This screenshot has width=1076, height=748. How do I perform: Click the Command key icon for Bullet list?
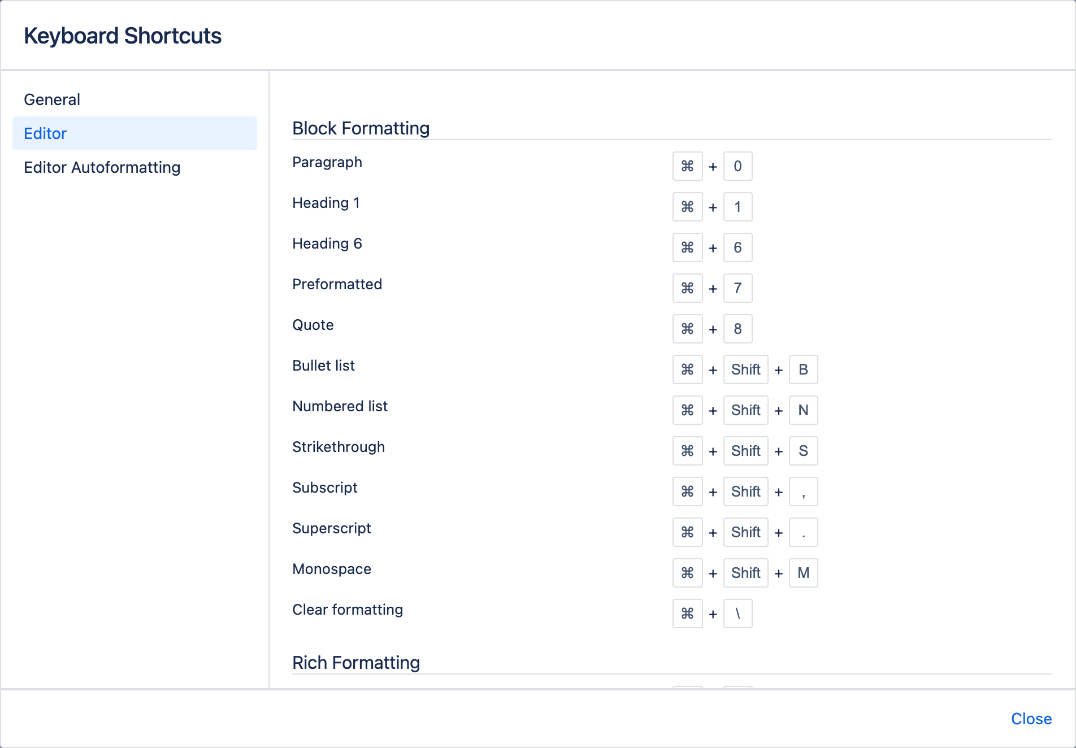click(x=687, y=369)
